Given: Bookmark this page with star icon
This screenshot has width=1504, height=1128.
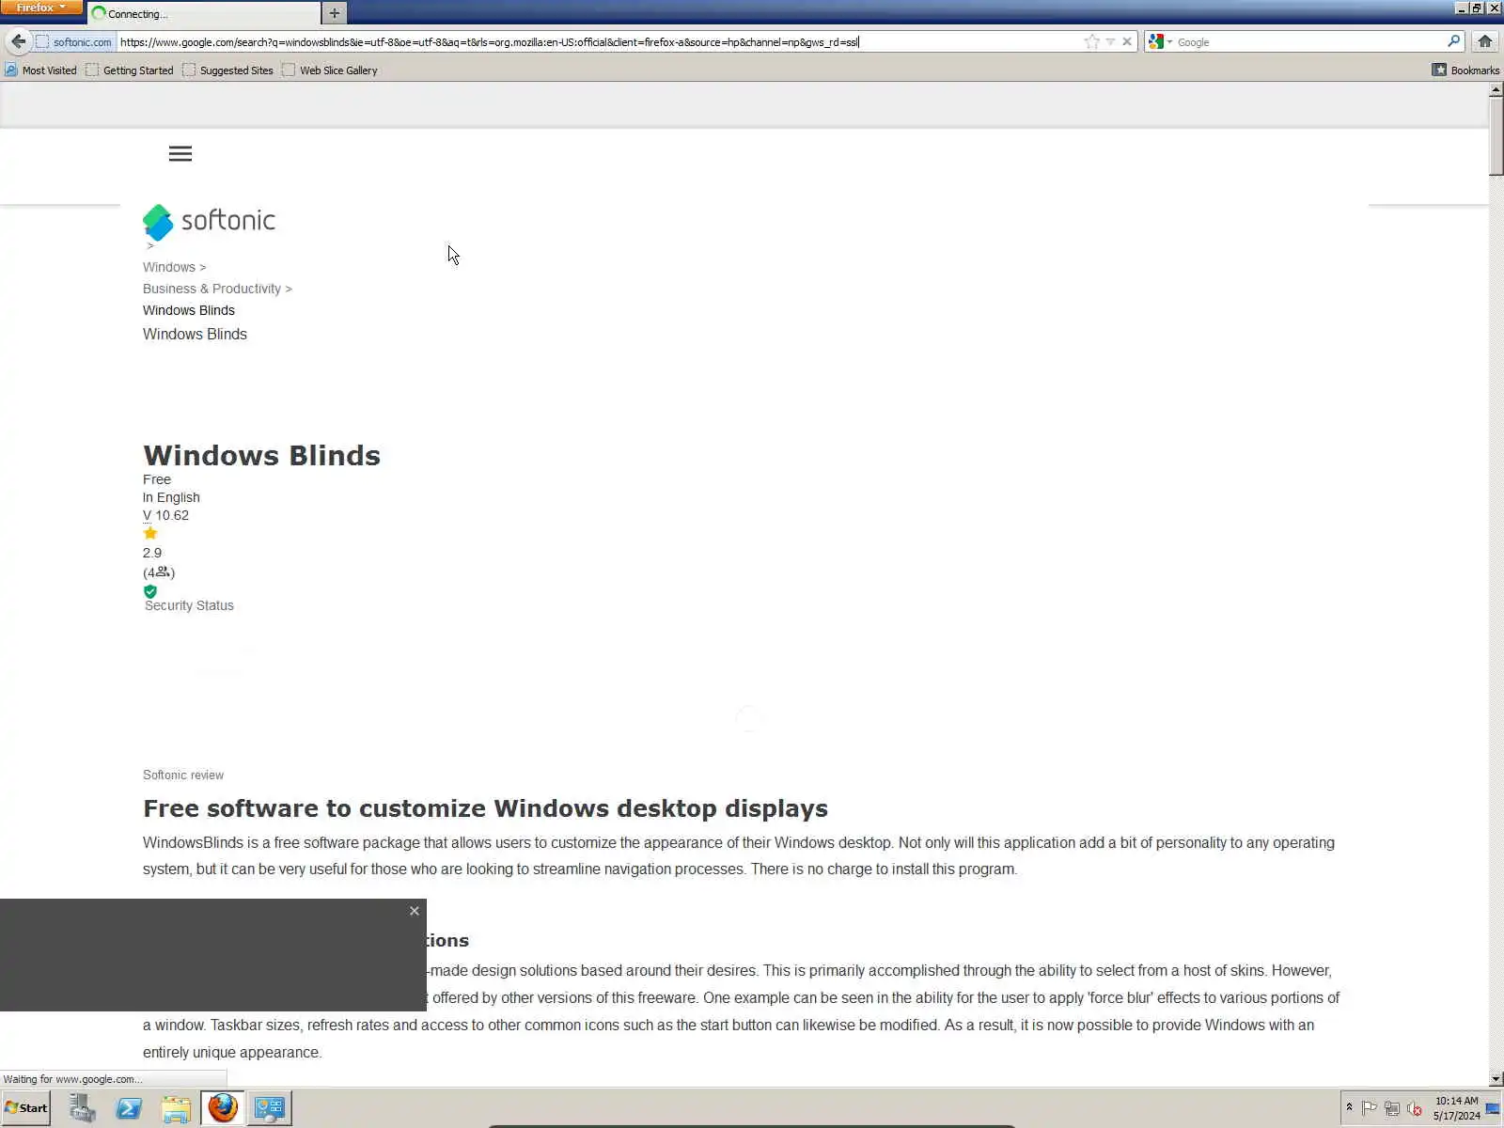Looking at the screenshot, I should [1091, 41].
